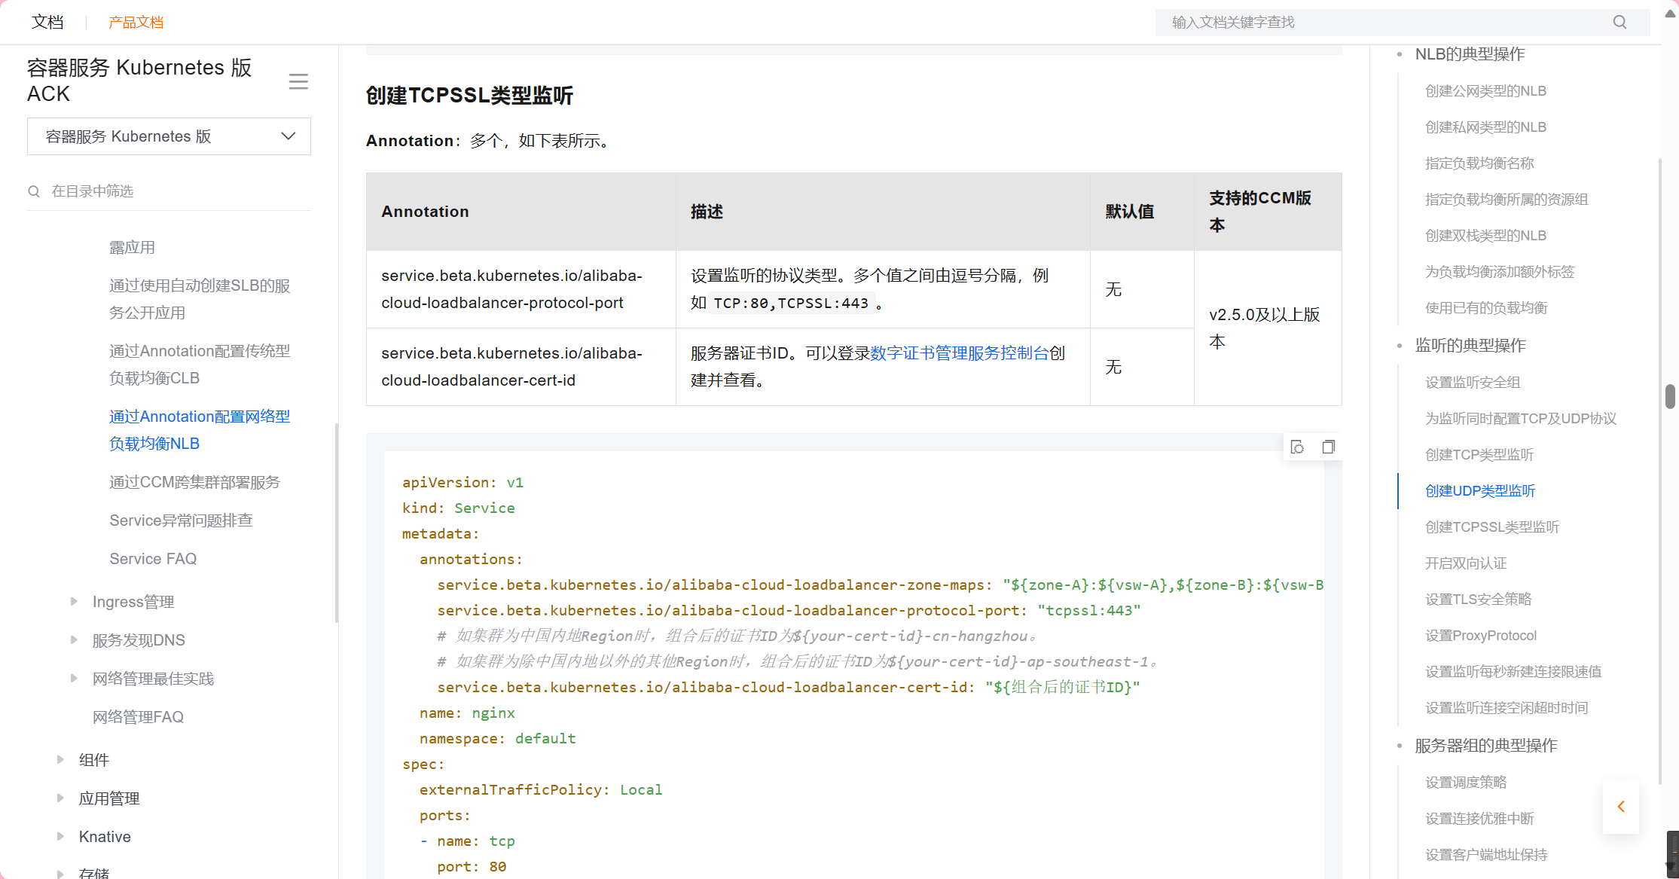Click the v2.5.0及以上版本 table cell
This screenshot has width=1679, height=879.
point(1268,328)
